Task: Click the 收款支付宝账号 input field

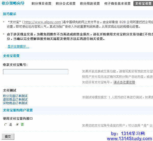Action: (35, 72)
